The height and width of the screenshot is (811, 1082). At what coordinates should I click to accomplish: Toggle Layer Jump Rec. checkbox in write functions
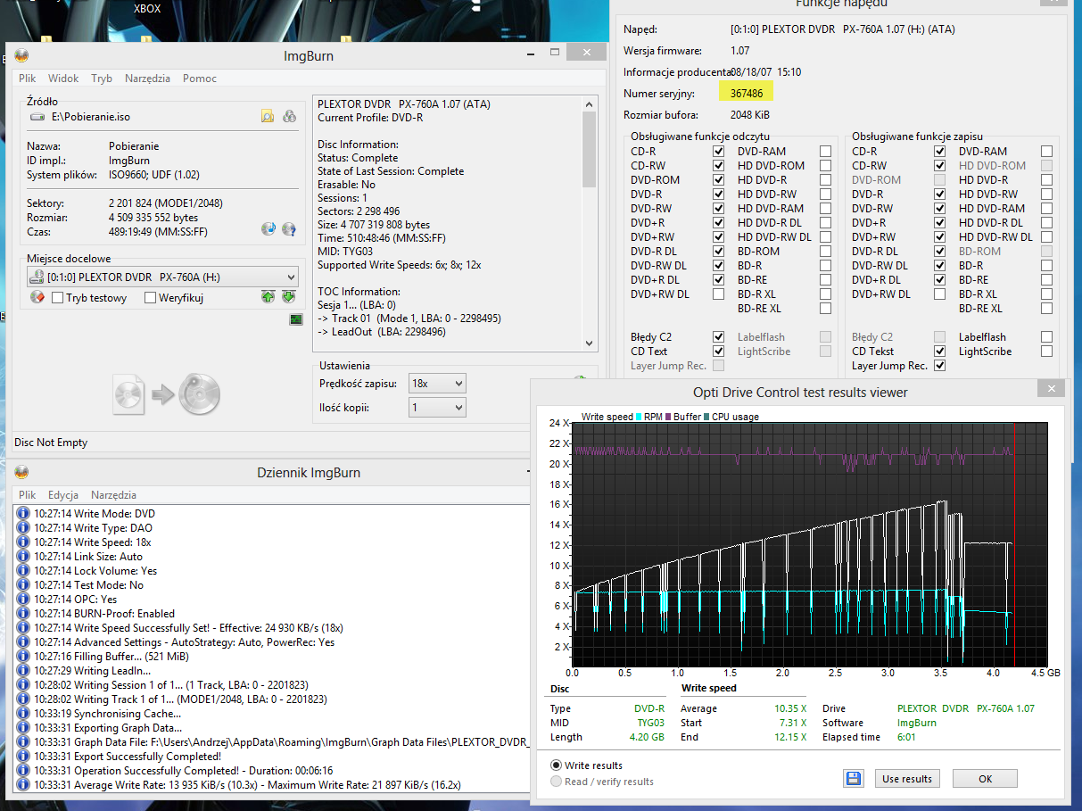(940, 366)
